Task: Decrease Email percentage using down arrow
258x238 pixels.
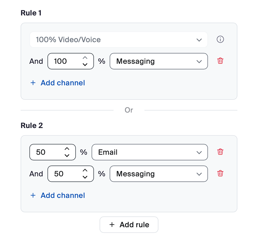Action: 67,155
